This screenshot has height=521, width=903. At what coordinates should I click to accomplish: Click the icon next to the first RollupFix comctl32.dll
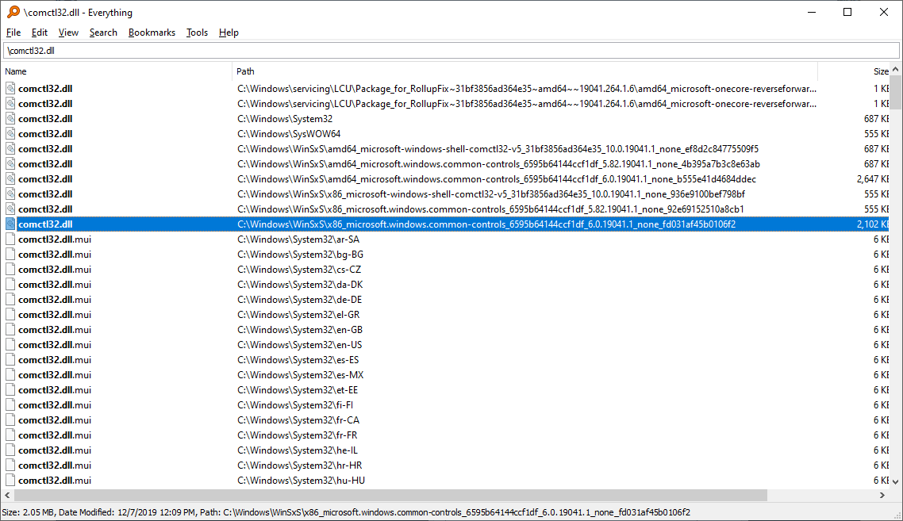coord(9,88)
